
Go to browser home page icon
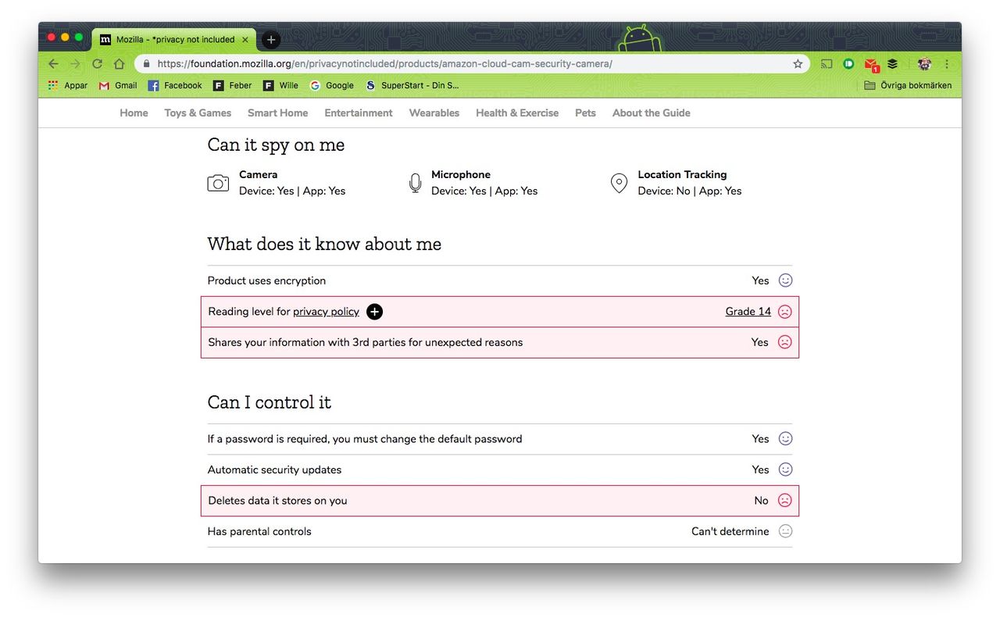(119, 64)
